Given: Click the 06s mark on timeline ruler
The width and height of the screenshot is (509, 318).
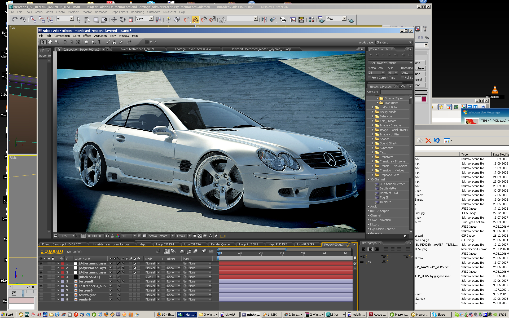Looking at the screenshot, I should point(282,253).
